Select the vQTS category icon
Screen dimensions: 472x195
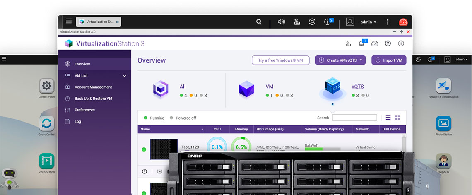point(332,89)
